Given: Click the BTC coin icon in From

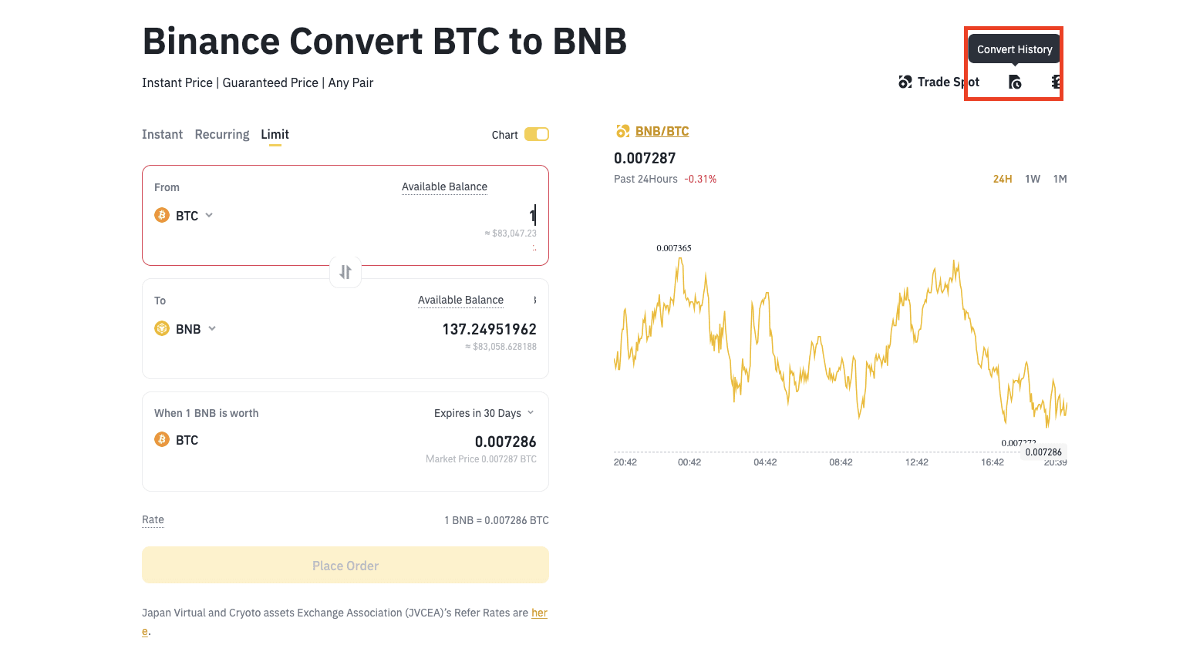Looking at the screenshot, I should pos(162,215).
